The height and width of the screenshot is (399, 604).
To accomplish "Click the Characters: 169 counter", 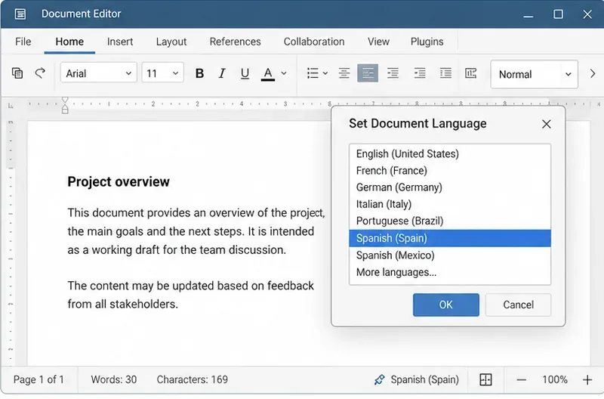I will (x=193, y=379).
